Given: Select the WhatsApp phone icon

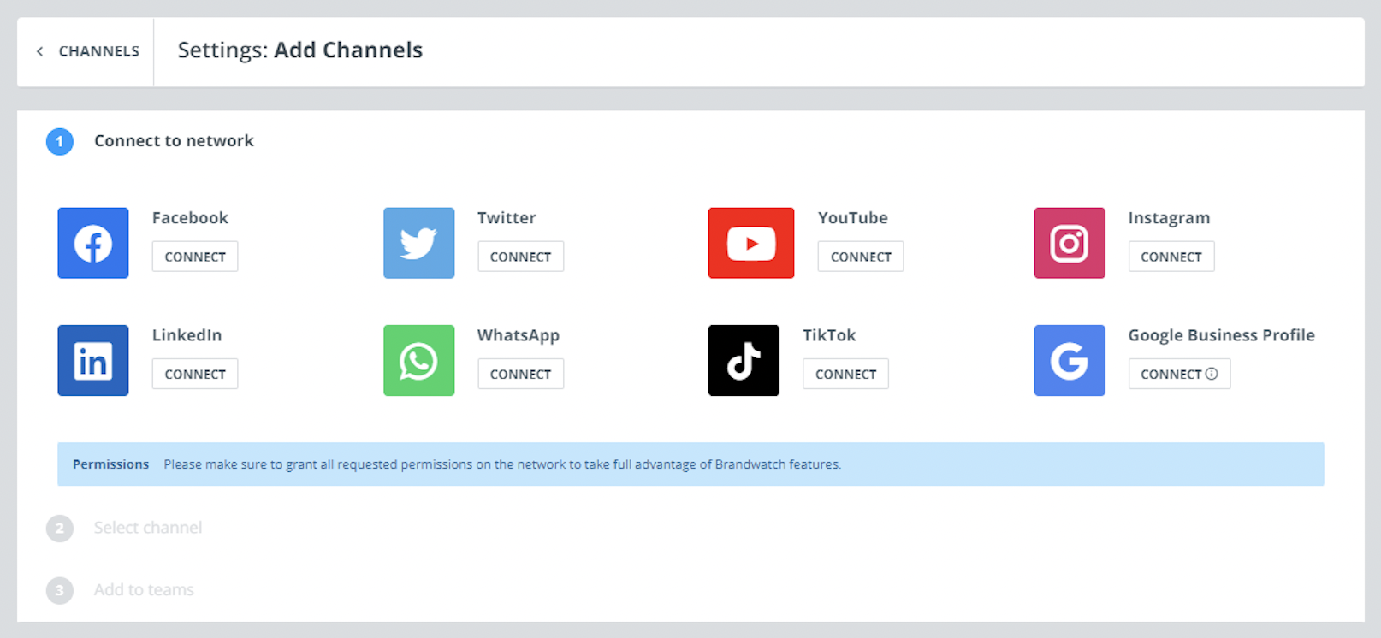Looking at the screenshot, I should coord(418,360).
